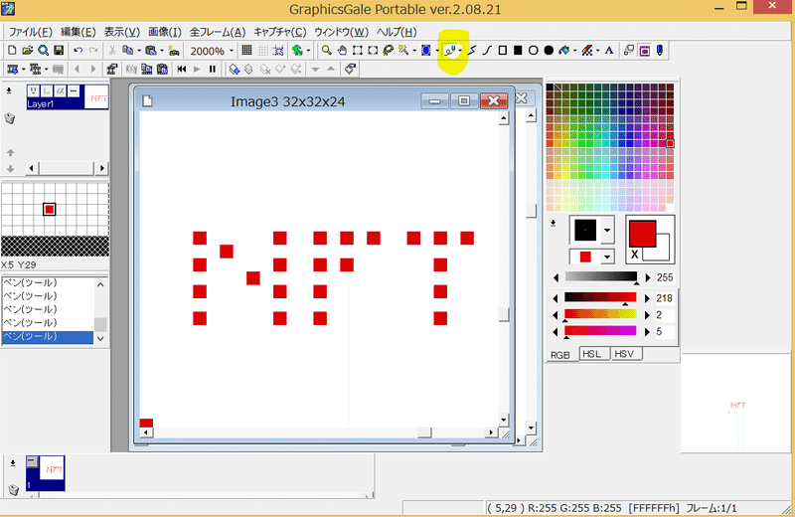Viewport: 795px width, 517px height.
Task: Open the small red brush dropdown
Action: tap(607, 258)
